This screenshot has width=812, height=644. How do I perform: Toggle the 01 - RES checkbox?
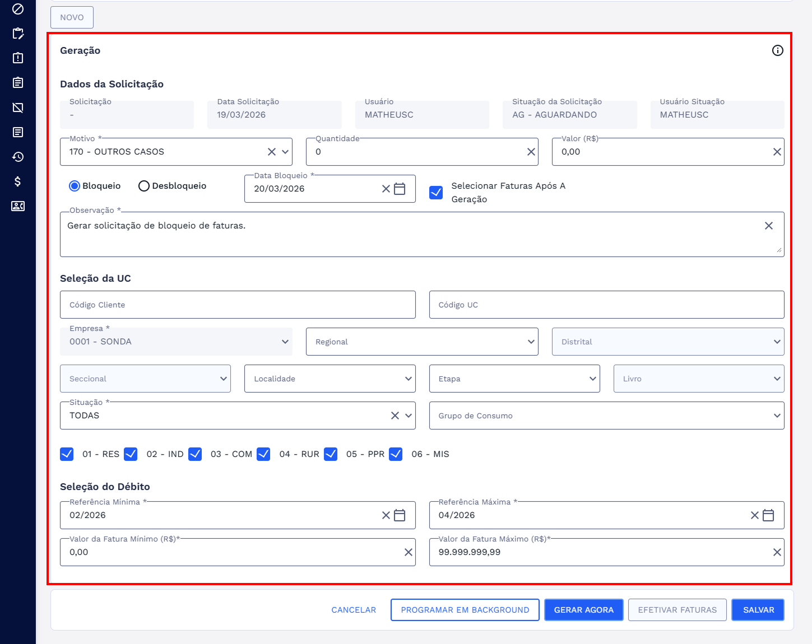[x=67, y=454]
